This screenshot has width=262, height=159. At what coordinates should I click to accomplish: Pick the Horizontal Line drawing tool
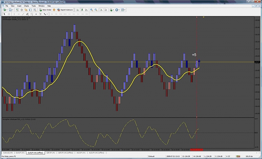point(18,14)
